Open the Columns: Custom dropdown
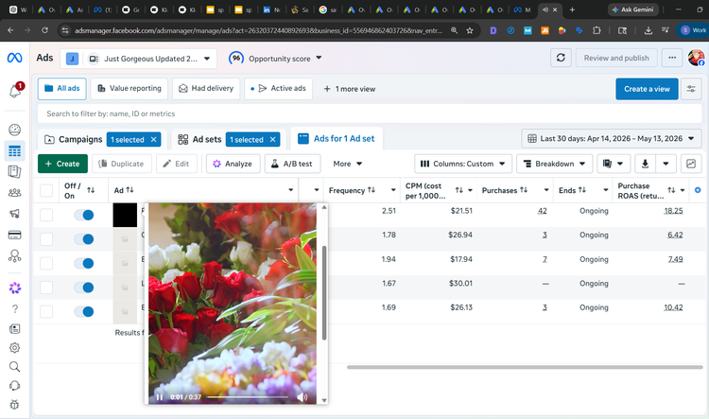709x419 pixels. tap(463, 164)
